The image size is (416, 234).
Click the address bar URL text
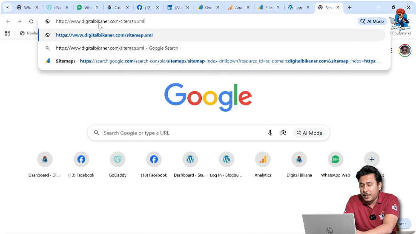[100, 21]
